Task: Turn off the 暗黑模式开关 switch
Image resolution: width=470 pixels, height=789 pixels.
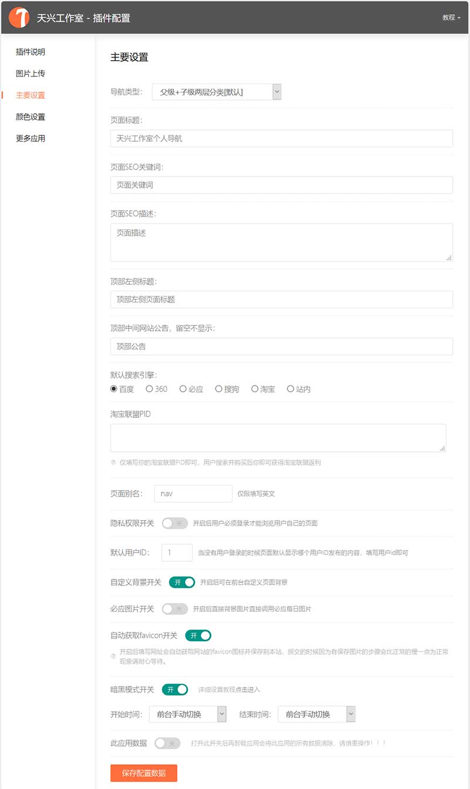Action: coord(174,689)
